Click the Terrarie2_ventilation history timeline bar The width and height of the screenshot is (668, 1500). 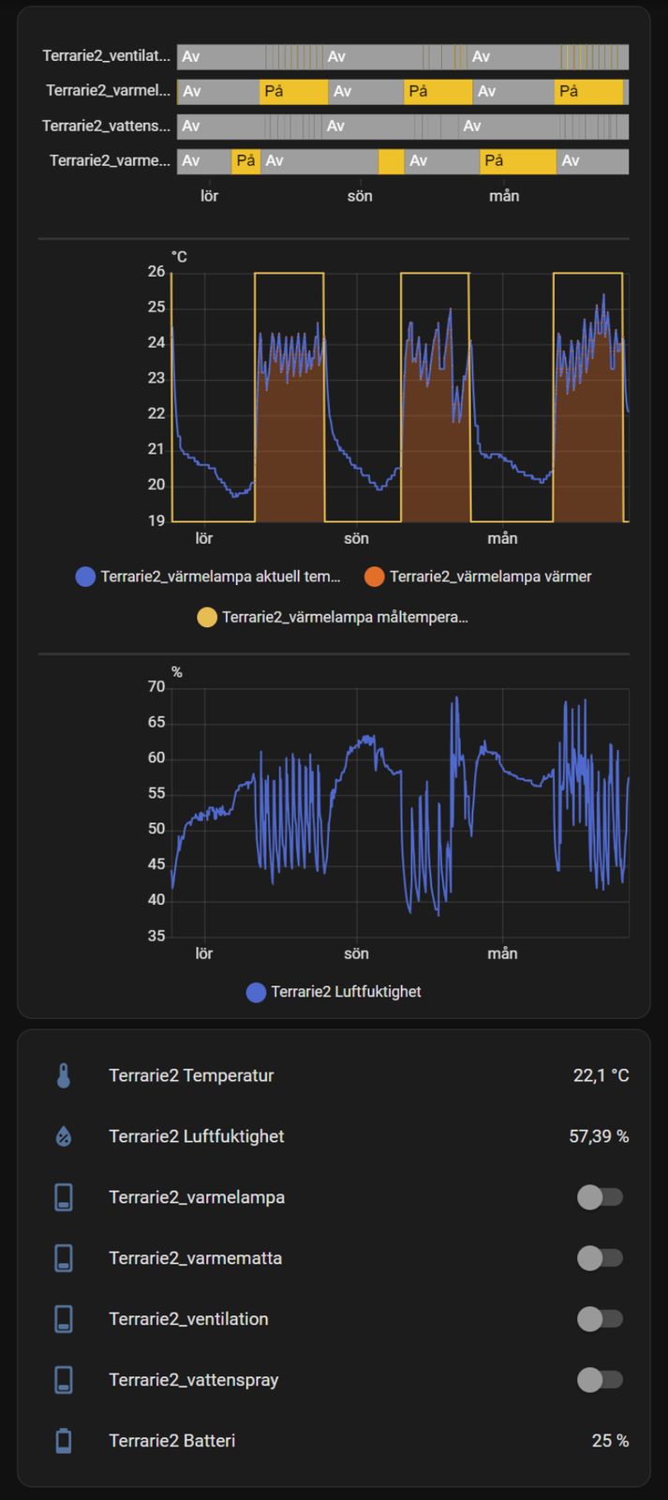tap(403, 57)
